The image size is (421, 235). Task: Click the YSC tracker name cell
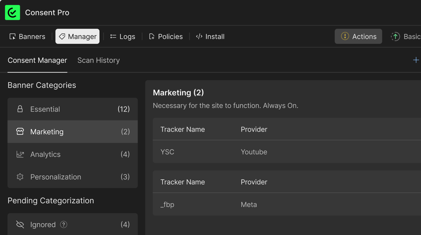pyautogui.click(x=167, y=152)
